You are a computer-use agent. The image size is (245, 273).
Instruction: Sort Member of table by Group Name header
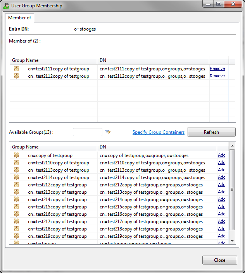click(x=53, y=60)
